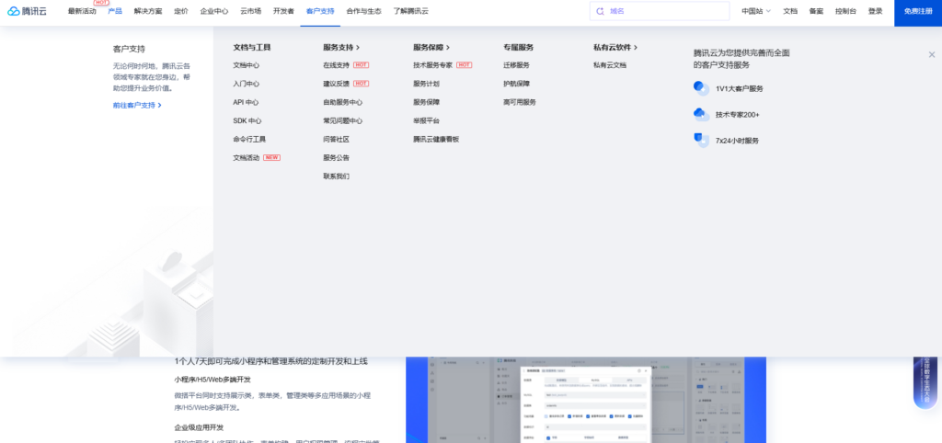Open the 了解腾讯云 menu
942x443 pixels.
tap(411, 11)
